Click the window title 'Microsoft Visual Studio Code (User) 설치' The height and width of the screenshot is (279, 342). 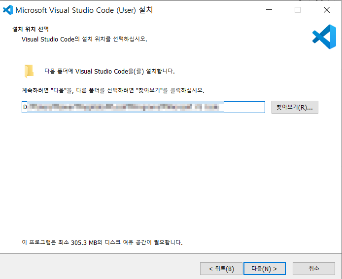84,10
